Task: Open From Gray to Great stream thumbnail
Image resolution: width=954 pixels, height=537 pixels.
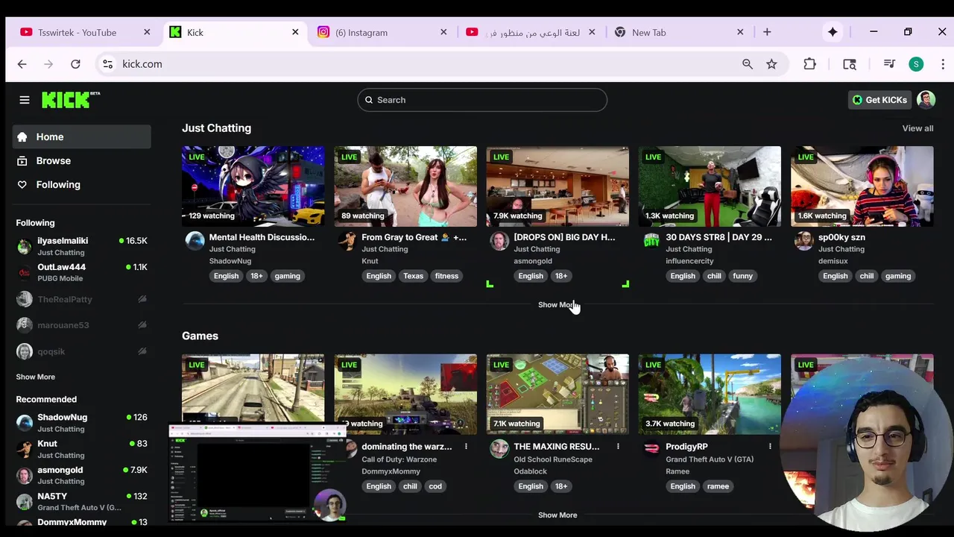Action: (x=405, y=186)
